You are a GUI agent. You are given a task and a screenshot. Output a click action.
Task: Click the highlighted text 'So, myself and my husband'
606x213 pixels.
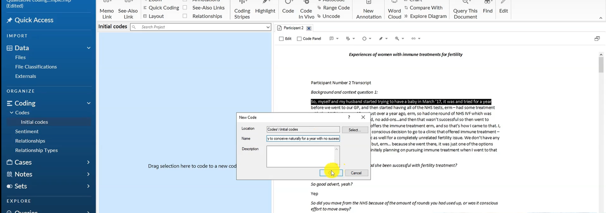(337, 102)
